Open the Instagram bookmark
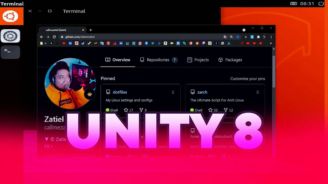The image size is (328, 184). pyautogui.click(x=140, y=43)
